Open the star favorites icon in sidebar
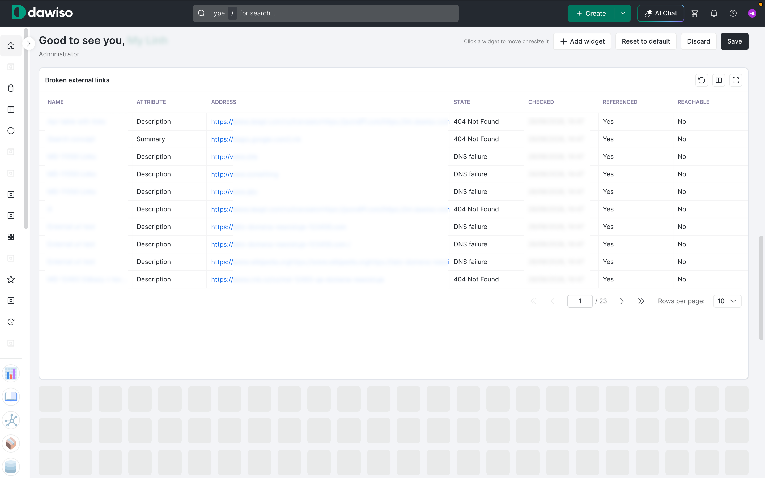Viewport: 765px width, 478px height. tap(11, 279)
